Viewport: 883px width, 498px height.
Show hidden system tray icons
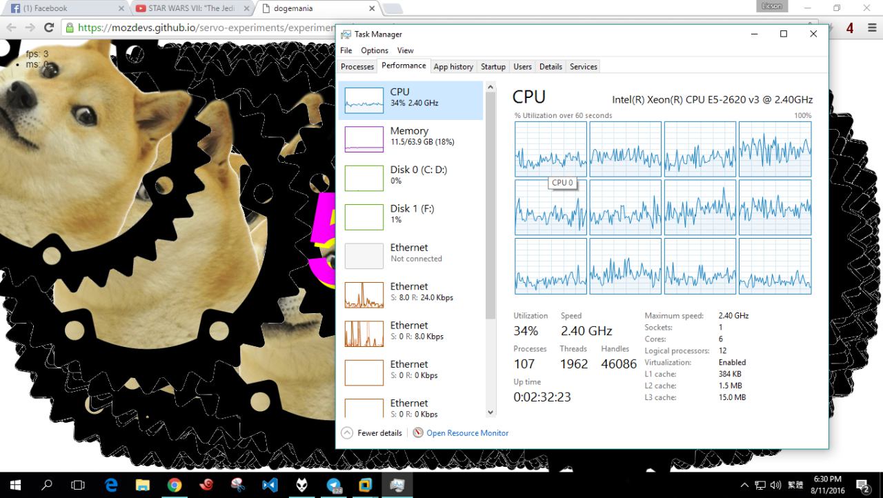(x=744, y=485)
